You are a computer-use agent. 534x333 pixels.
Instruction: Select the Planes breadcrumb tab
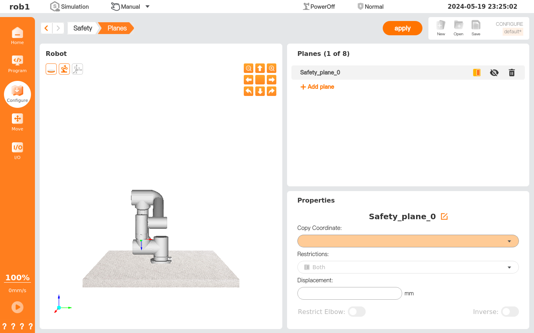pos(117,28)
